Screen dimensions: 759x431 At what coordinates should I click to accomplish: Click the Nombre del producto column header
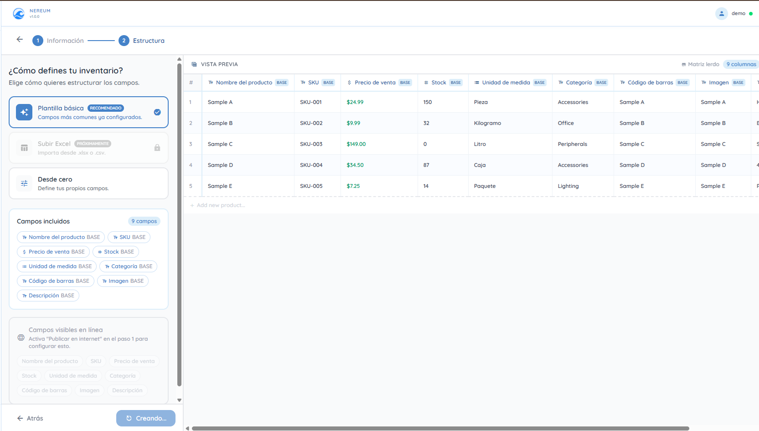pos(248,83)
